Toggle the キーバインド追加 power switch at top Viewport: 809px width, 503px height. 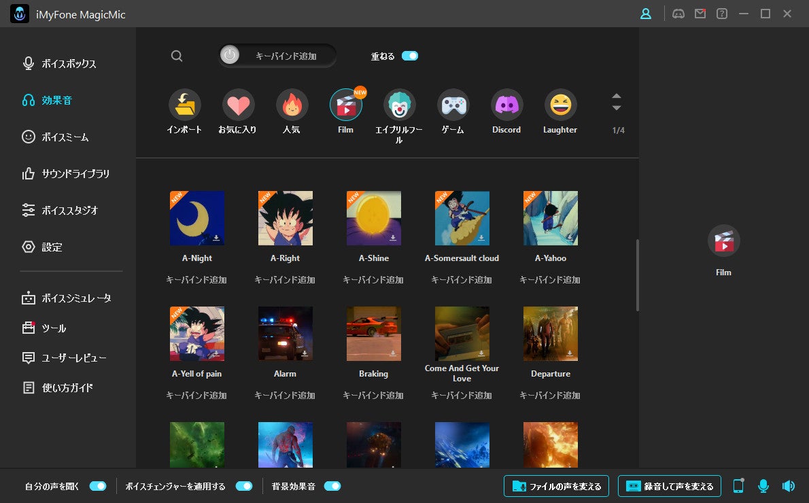point(230,56)
